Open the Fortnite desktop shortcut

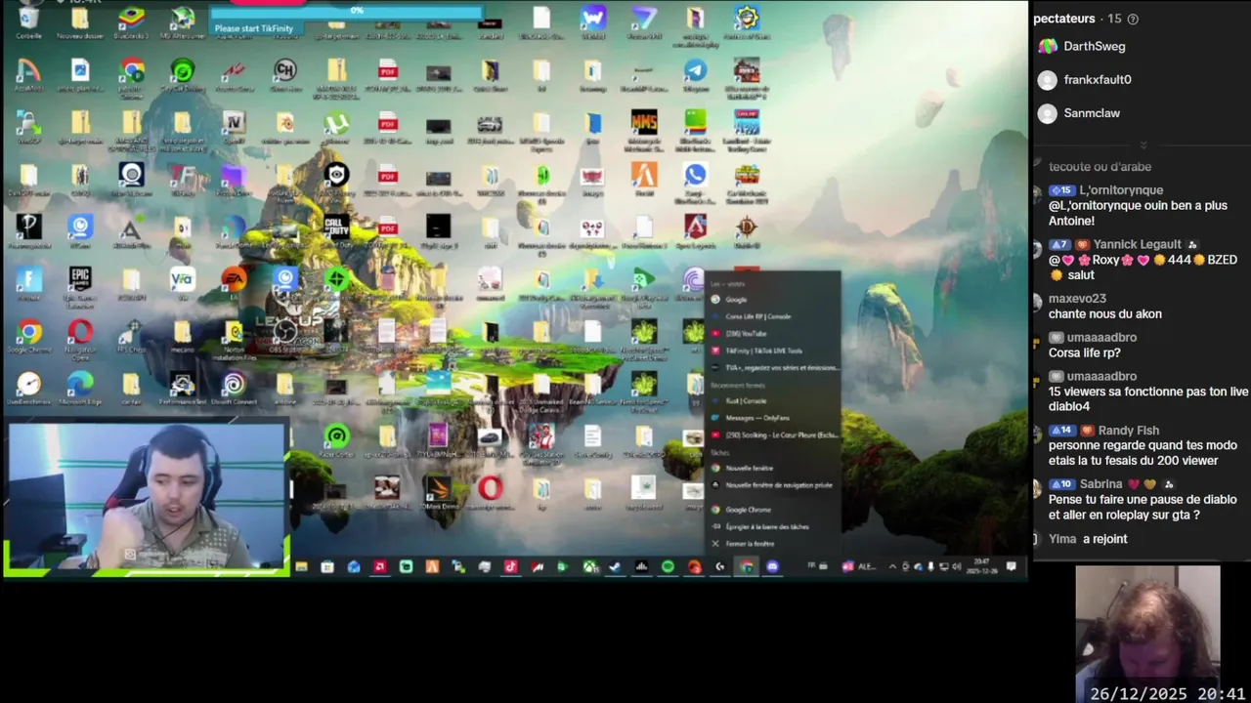tap(28, 285)
